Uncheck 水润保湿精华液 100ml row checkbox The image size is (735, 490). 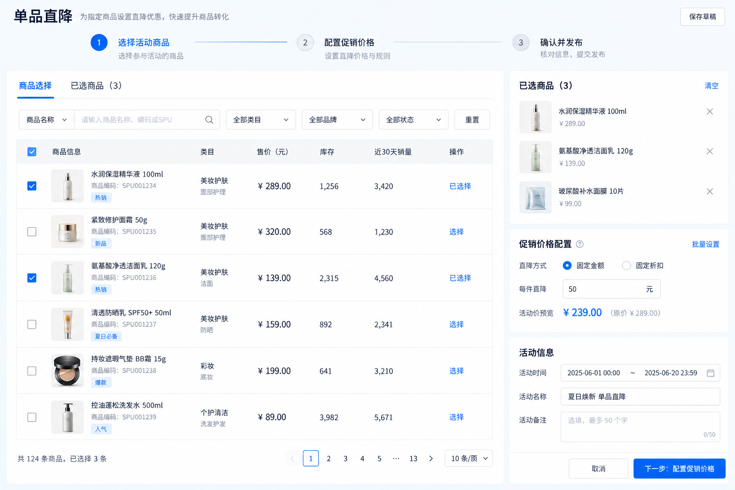(x=32, y=186)
